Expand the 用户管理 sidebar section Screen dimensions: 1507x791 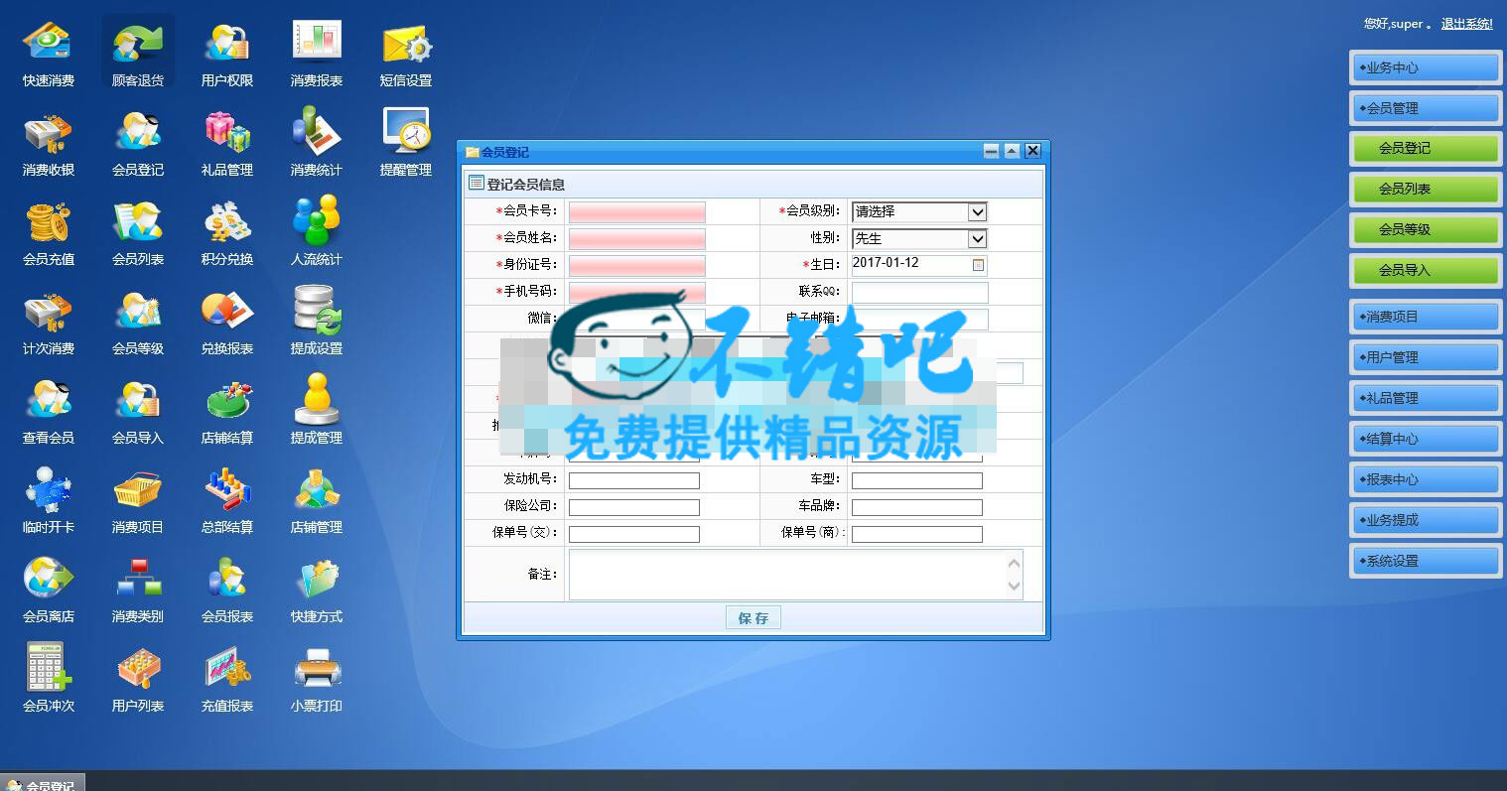(1426, 357)
